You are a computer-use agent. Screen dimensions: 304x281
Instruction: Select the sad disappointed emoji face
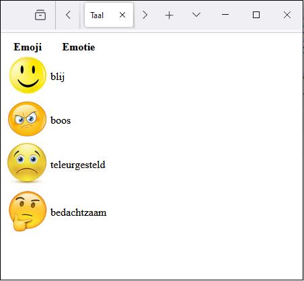coord(27,163)
